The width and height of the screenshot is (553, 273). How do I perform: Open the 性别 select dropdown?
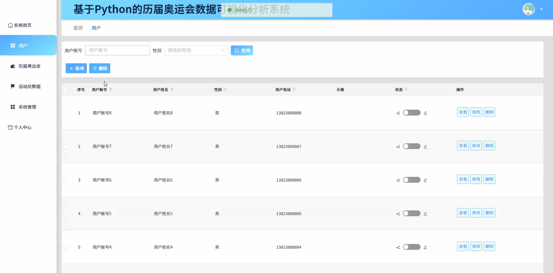coord(196,50)
